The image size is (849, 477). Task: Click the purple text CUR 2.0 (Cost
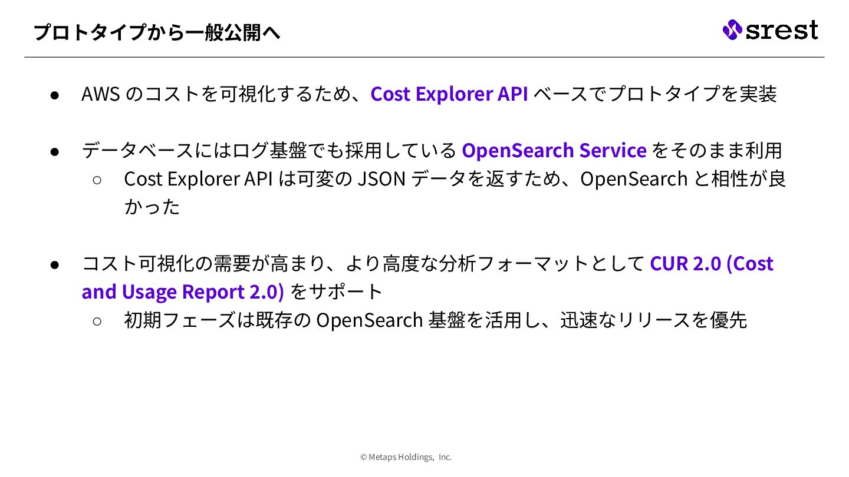click(x=712, y=263)
